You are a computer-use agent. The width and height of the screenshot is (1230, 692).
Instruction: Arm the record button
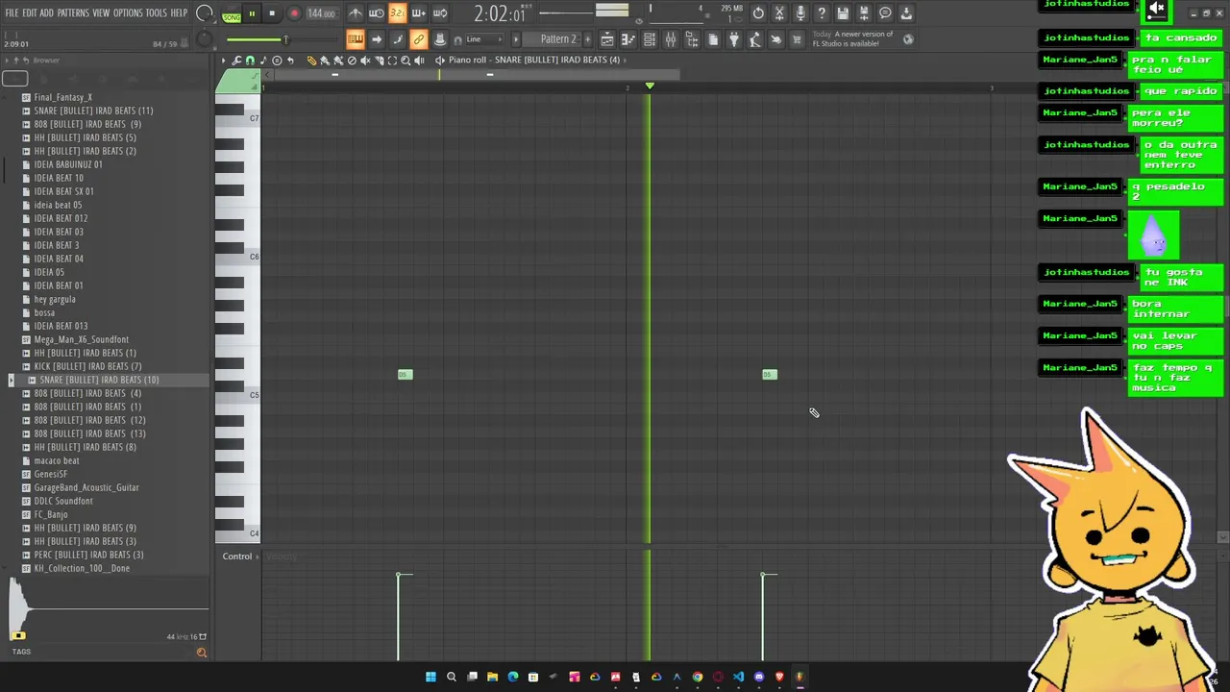point(294,13)
